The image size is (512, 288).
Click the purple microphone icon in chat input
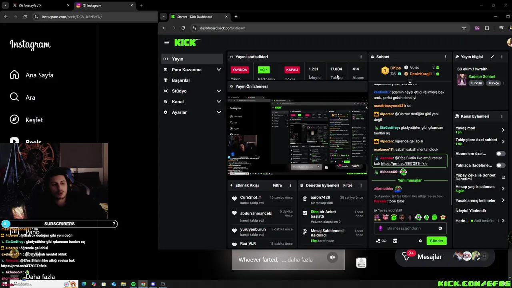380,228
